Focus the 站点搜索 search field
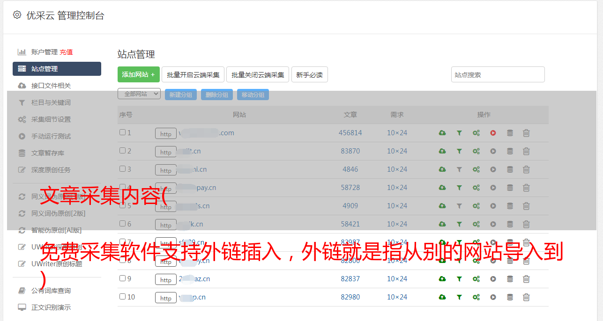 498,74
